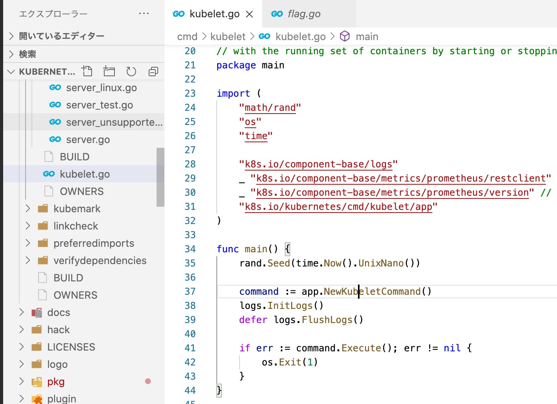Click the "time" import link

(x=256, y=136)
